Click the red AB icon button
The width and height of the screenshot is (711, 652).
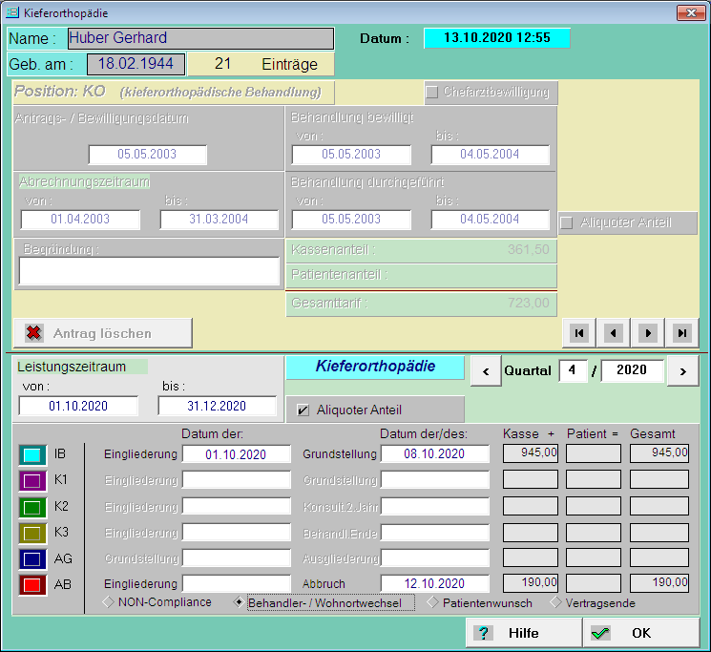(x=32, y=584)
